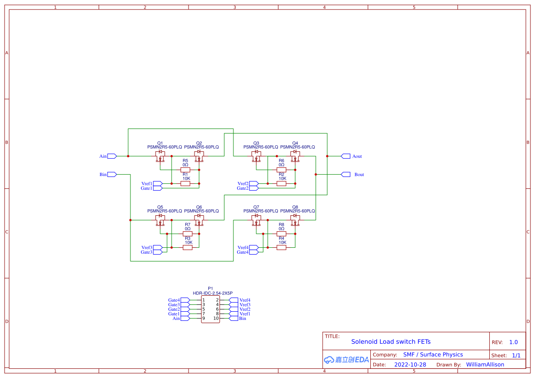Viewport: 535px width, 378px height.
Task: Select resistor R7 0Ω symbol
Action: (x=187, y=233)
